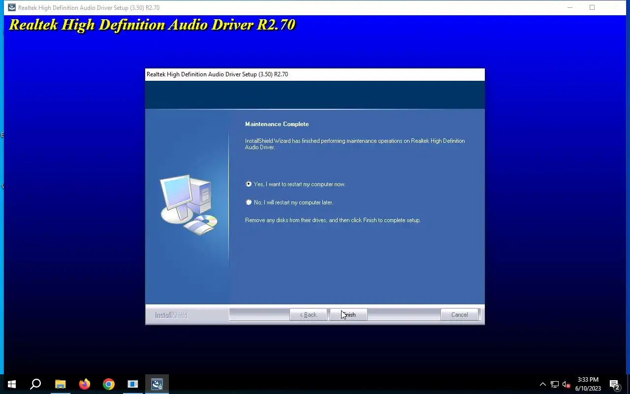Minimize the Realtek setup window
This screenshot has height=394, width=630.
(x=570, y=7)
